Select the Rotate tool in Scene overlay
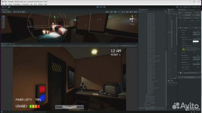This screenshot has width=202, height=113. 3,21
